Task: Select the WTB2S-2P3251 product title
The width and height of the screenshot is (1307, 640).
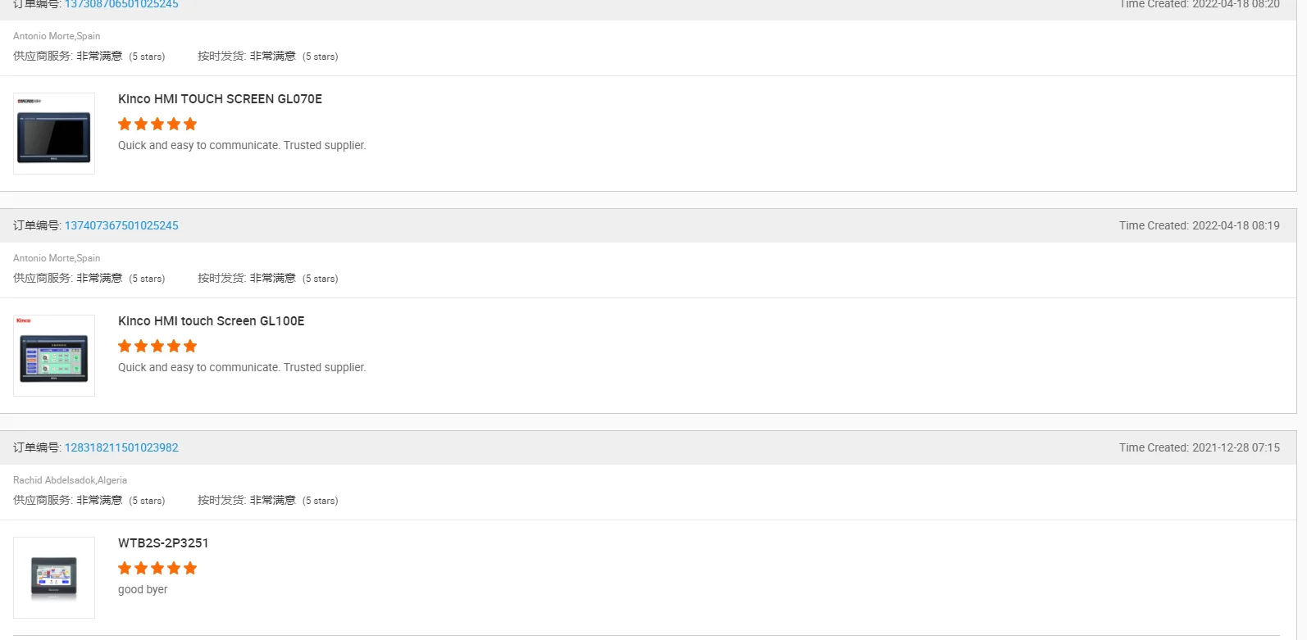Action: [163, 543]
